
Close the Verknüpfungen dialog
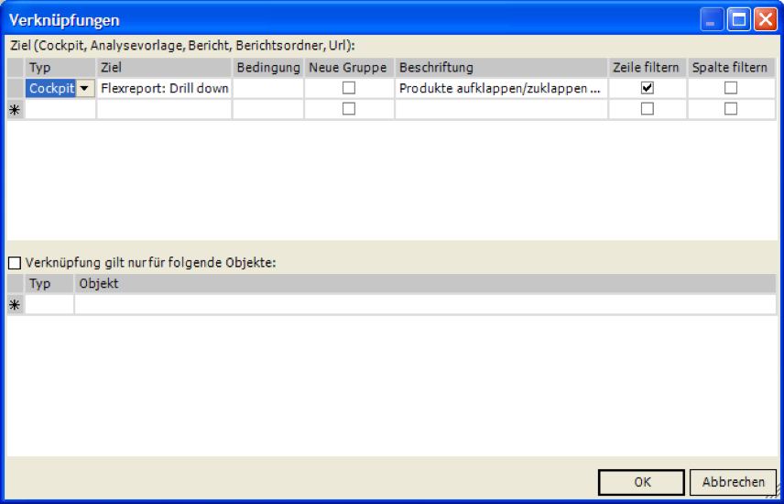[x=766, y=20]
